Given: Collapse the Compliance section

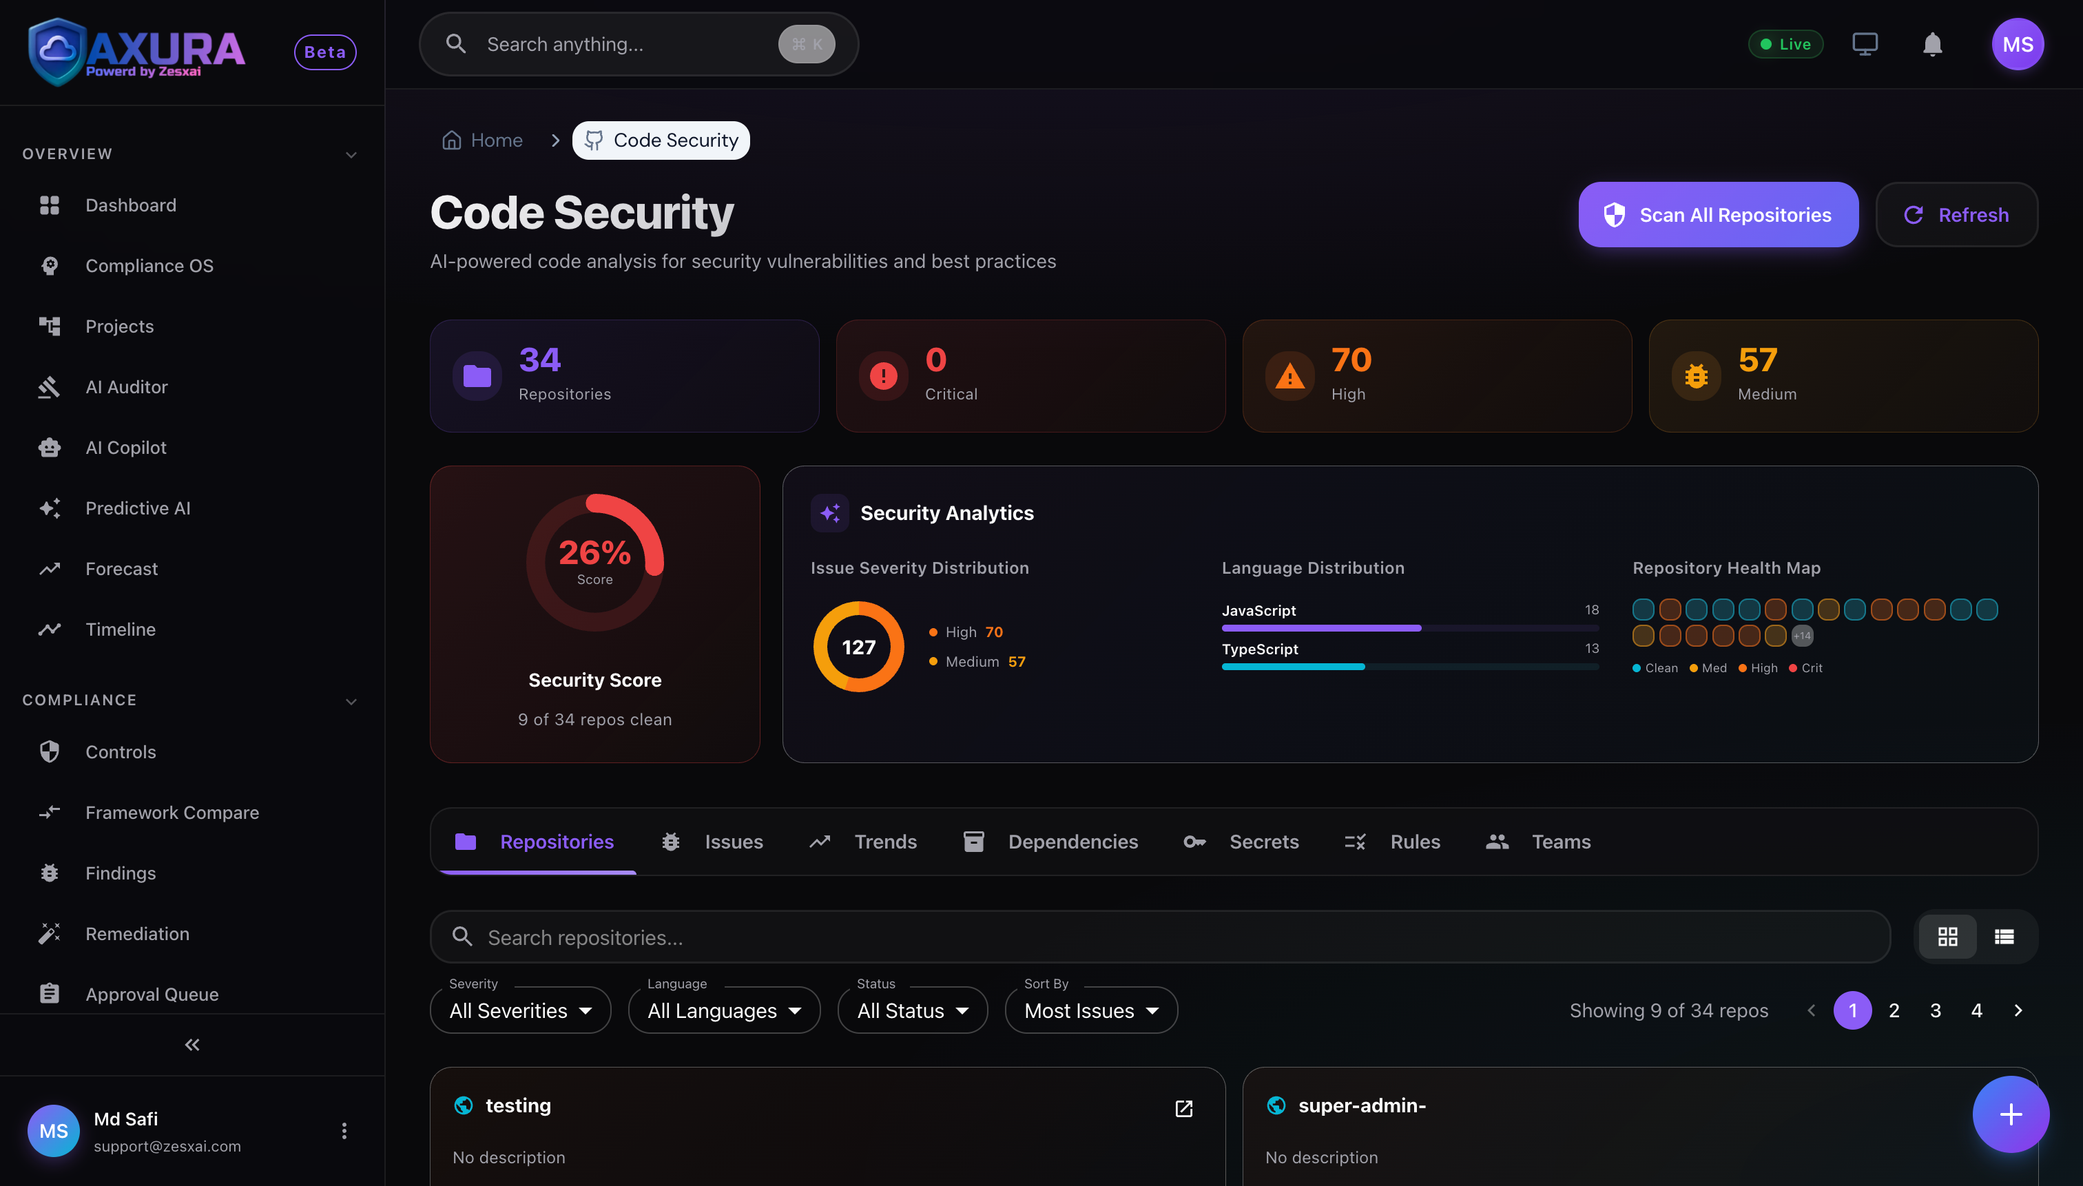Looking at the screenshot, I should [351, 700].
